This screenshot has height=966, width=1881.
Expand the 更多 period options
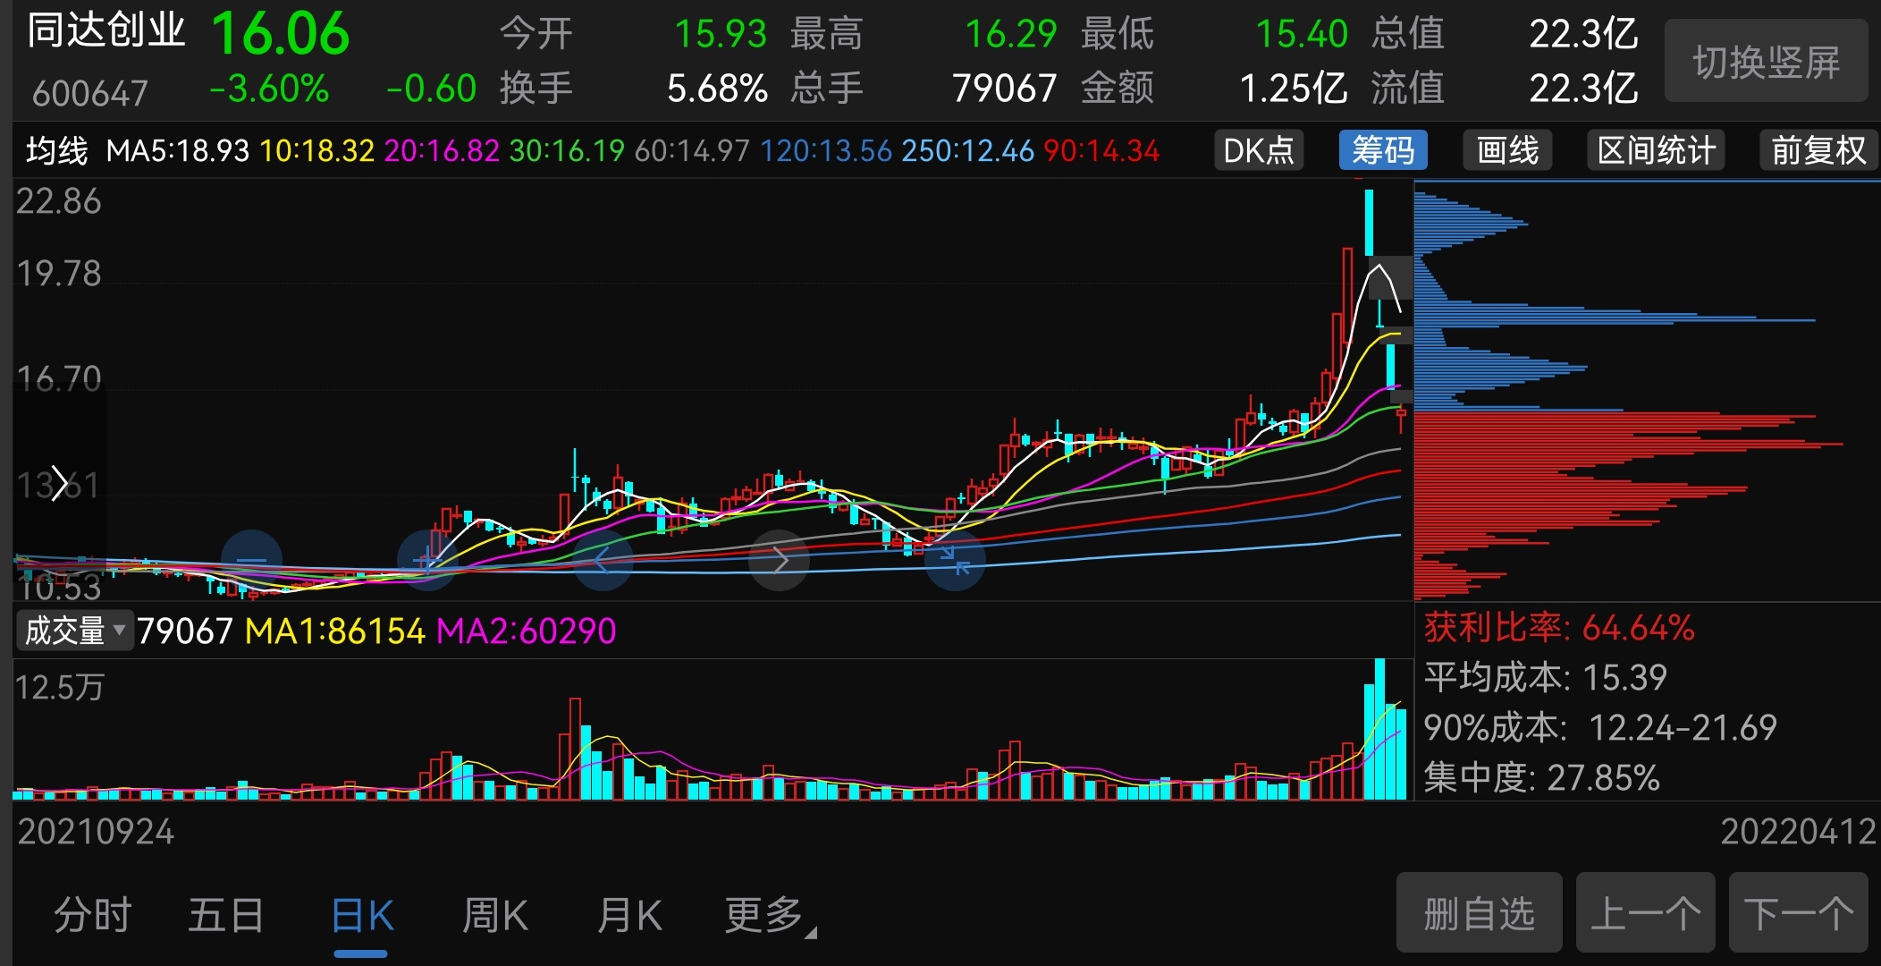(x=767, y=916)
